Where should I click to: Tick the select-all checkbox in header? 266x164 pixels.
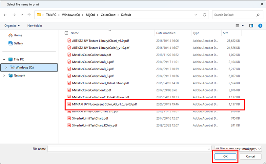[x=67, y=33]
